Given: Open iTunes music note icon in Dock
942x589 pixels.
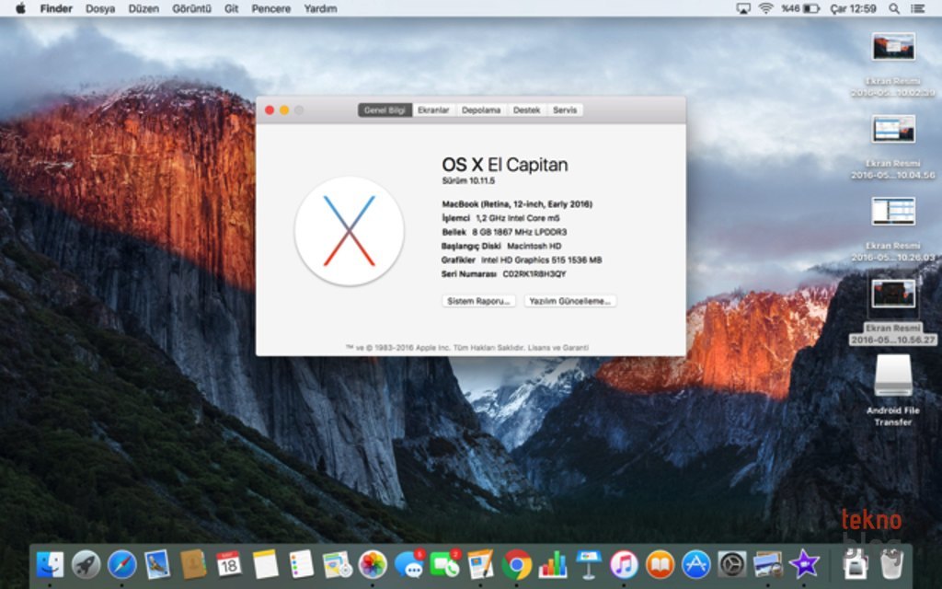Looking at the screenshot, I should click(x=625, y=564).
